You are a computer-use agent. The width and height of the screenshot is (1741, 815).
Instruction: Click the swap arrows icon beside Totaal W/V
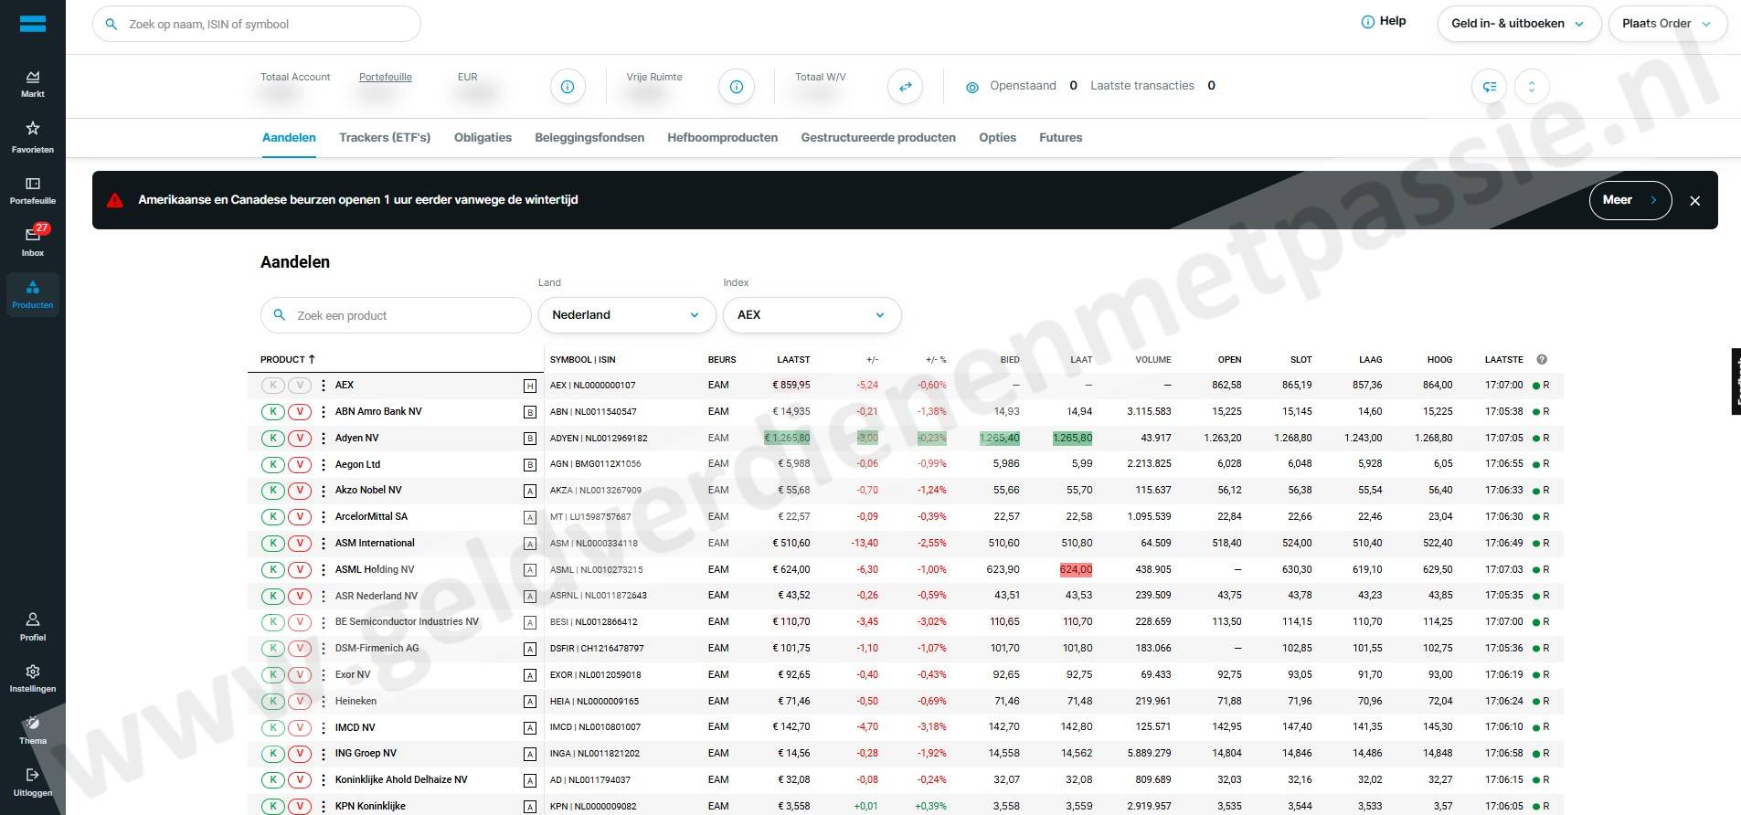point(905,87)
